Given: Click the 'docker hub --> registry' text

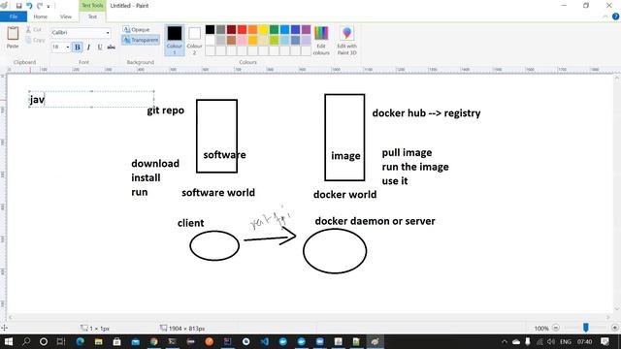Looking at the screenshot, I should point(426,113).
